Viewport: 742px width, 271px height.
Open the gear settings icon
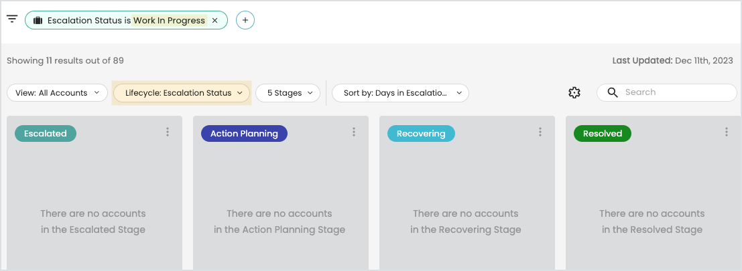[x=574, y=93]
